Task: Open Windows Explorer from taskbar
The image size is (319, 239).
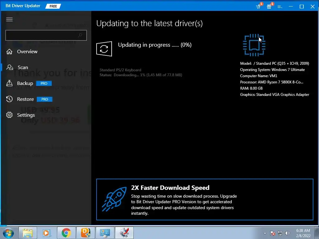Action: pos(28,233)
